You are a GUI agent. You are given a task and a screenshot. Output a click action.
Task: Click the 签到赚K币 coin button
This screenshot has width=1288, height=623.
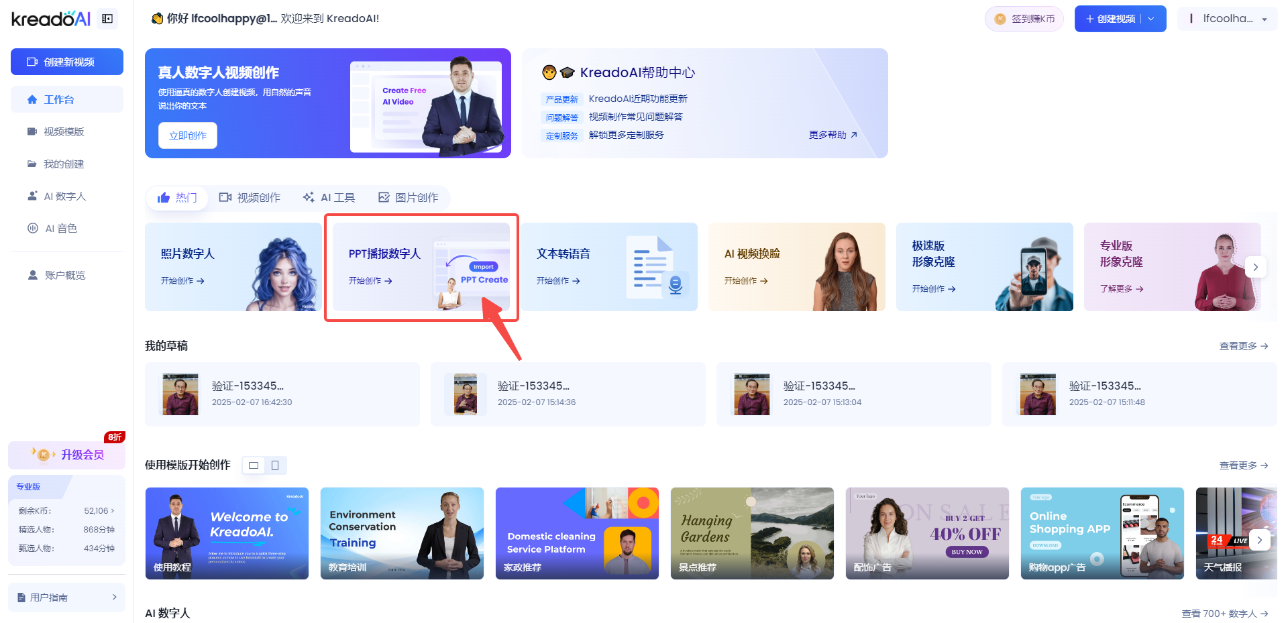pos(1024,19)
